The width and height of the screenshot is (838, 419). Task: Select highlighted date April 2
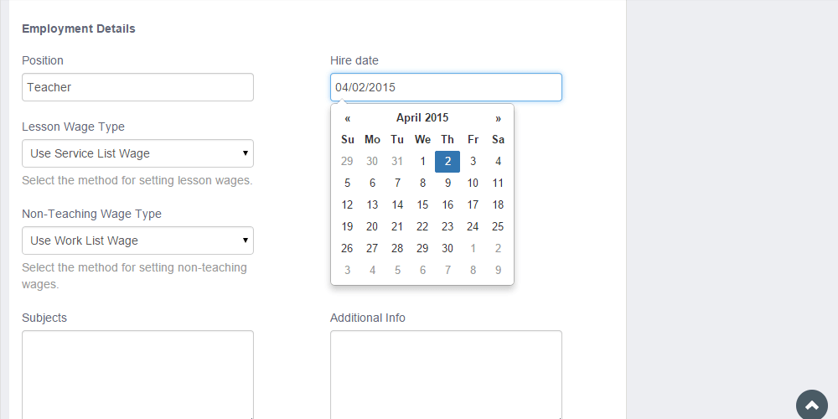tap(447, 162)
